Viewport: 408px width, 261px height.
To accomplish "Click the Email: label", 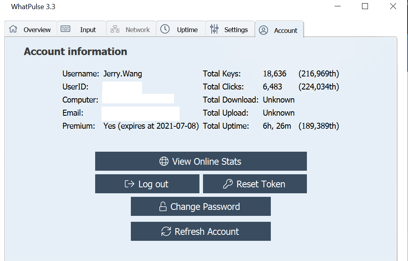I will (73, 113).
